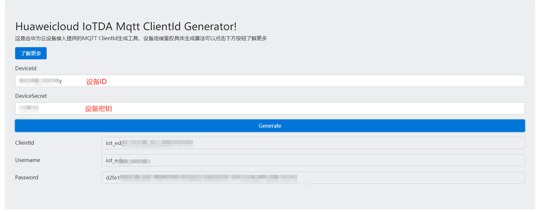This screenshot has height=212, width=540.
Task: Focus the DeviceId input field
Action: (x=270, y=81)
